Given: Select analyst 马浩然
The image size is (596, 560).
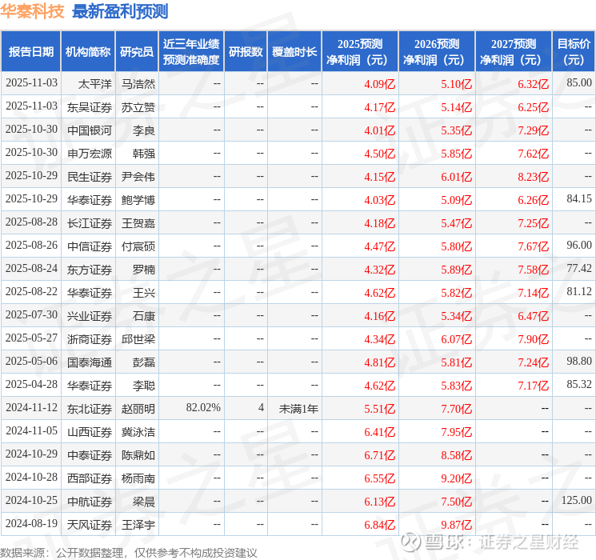Looking at the screenshot, I should point(138,84).
